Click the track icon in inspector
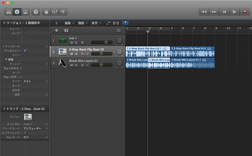This screenshot has width=252, height=156. (x=28, y=117)
